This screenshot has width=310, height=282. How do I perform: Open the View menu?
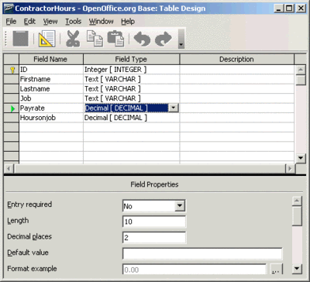[50, 22]
